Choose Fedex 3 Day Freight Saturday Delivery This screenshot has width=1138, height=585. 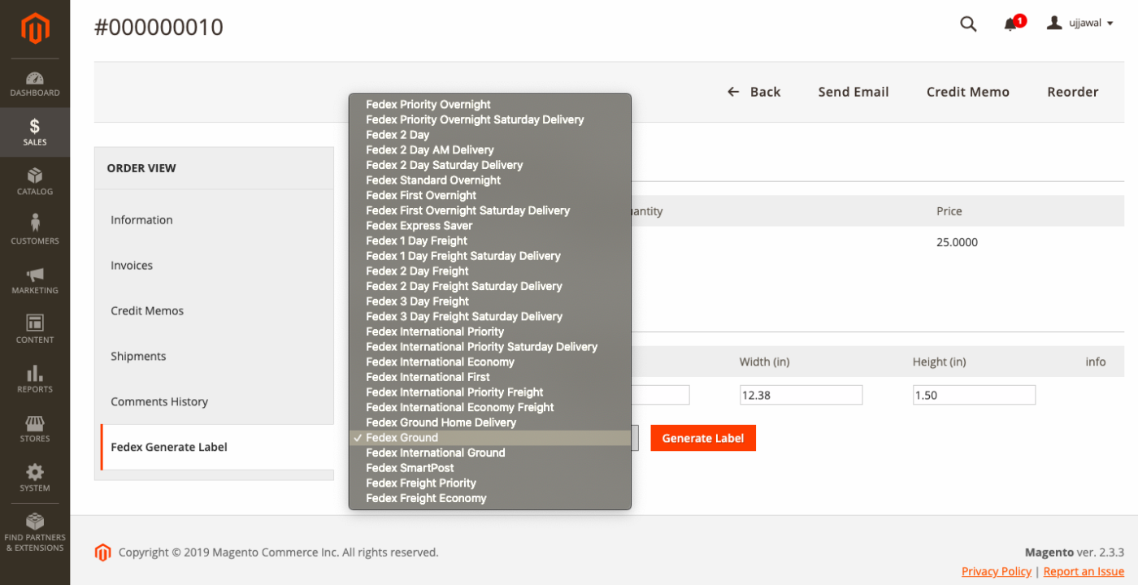490,317
